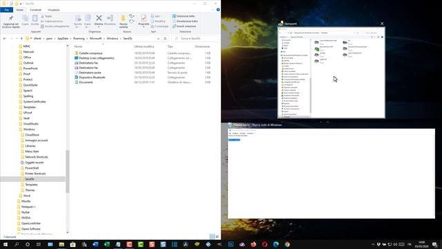Click Cronologia in Apri group
The width and height of the screenshot is (442, 249).
160,26
